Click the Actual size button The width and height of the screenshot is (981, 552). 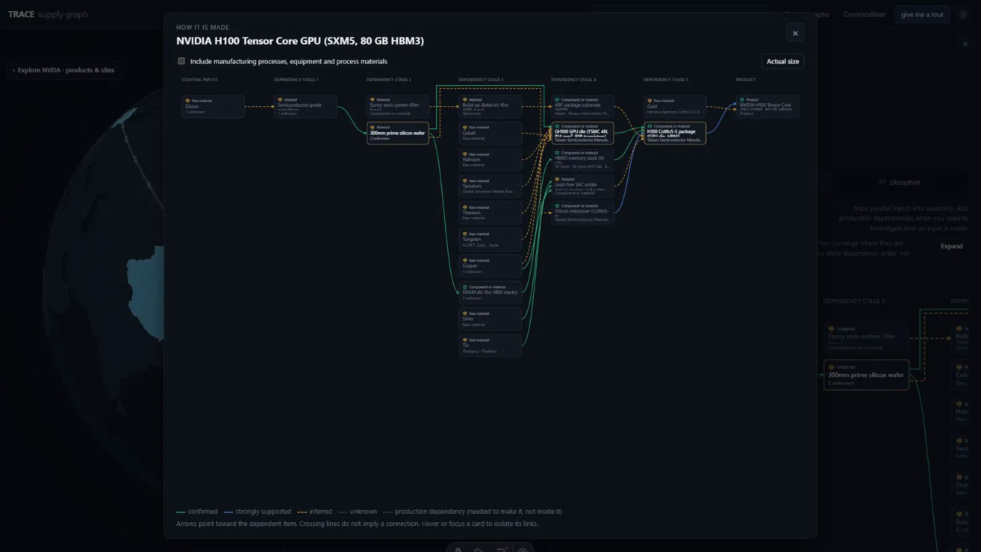[x=783, y=61]
